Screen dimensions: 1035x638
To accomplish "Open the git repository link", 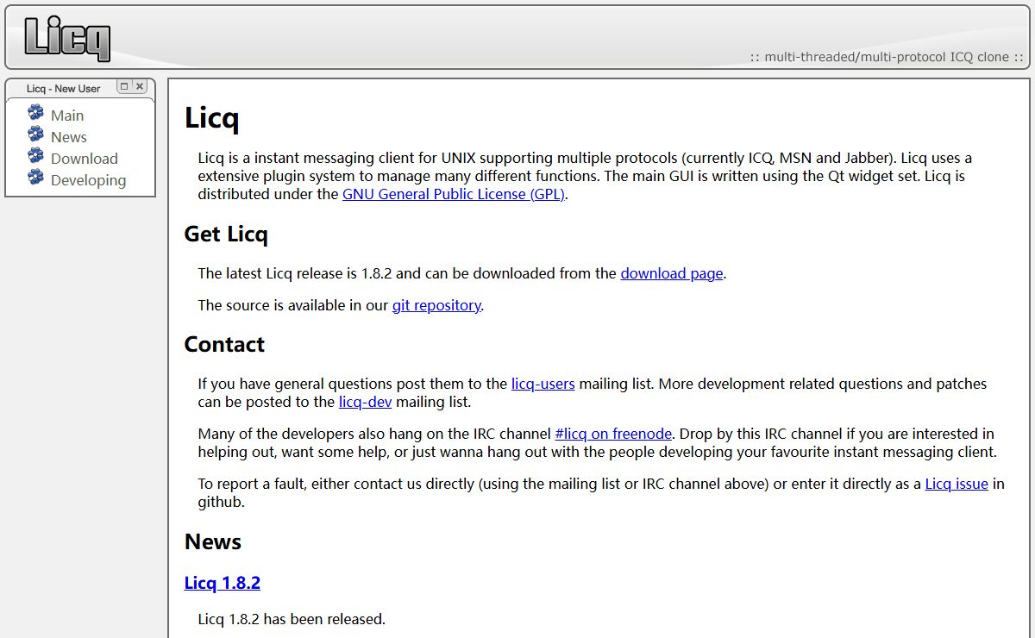I will 436,305.
